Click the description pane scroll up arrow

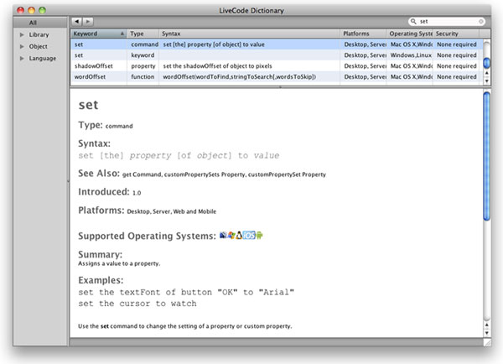click(486, 325)
